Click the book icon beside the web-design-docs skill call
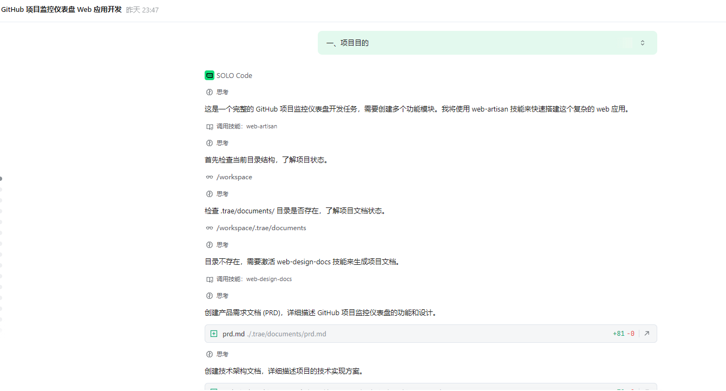This screenshot has height=391, width=726. [x=210, y=279]
